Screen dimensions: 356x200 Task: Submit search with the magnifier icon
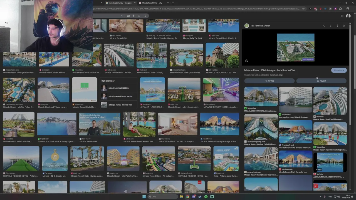[145, 16]
